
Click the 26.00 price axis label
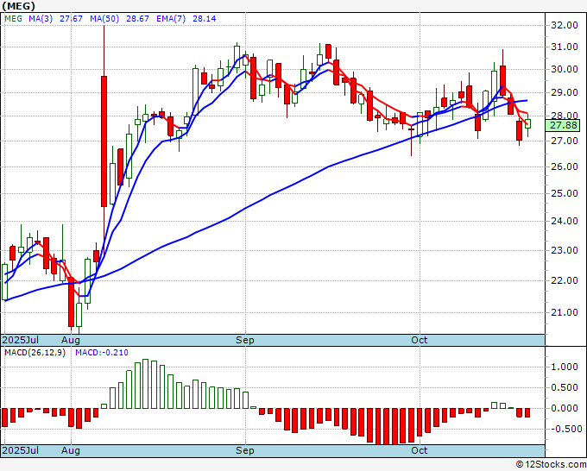tap(565, 166)
